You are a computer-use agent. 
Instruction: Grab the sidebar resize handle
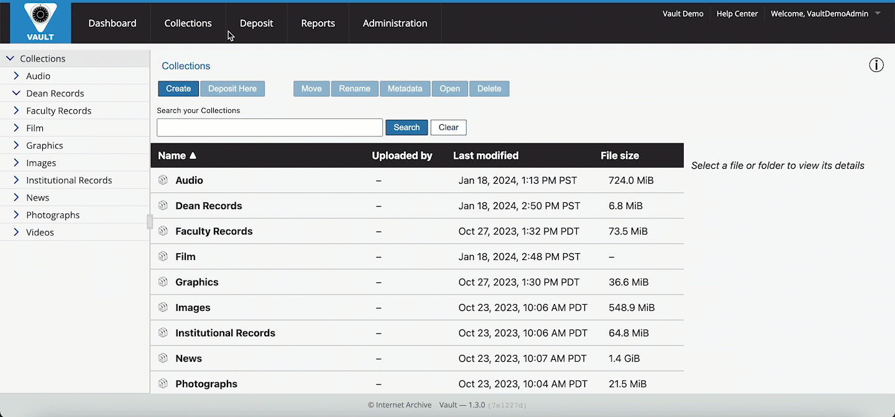tap(150, 222)
